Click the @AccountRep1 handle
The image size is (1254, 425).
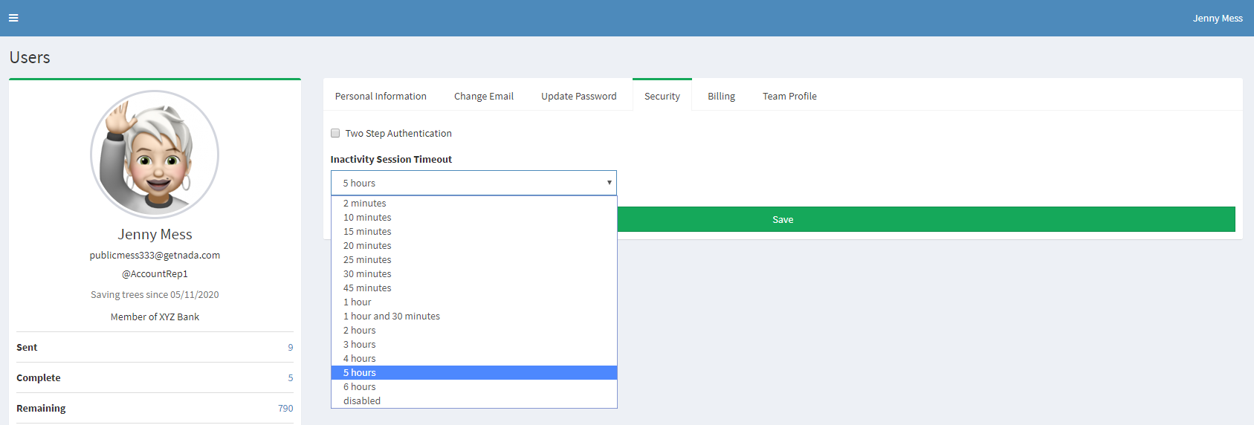(155, 273)
